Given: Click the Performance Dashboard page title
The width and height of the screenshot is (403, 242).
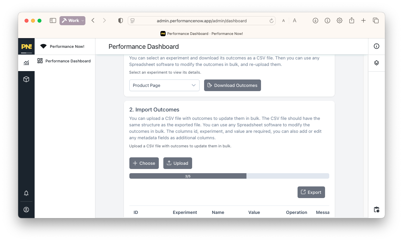Looking at the screenshot, I should tap(144, 47).
